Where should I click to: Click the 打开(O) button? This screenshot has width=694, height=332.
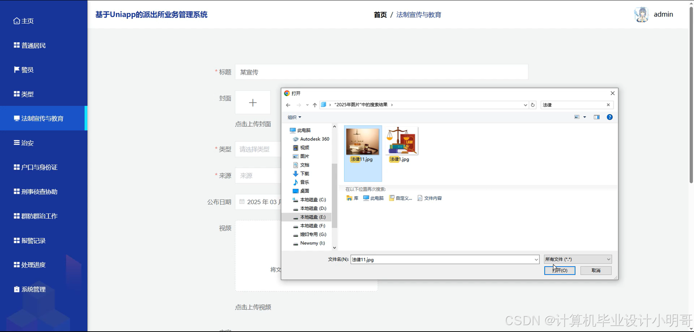coord(559,270)
